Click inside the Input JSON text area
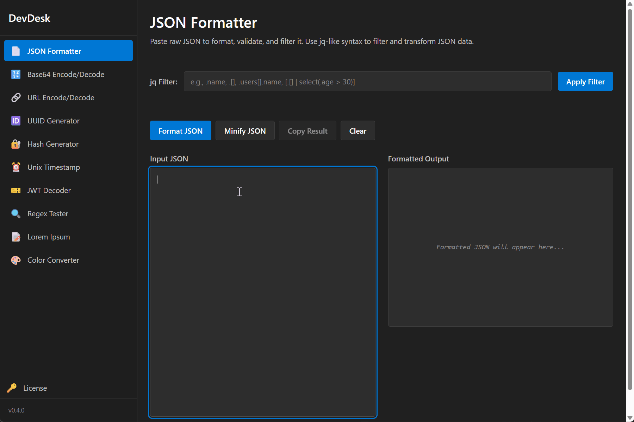 pyautogui.click(x=262, y=292)
